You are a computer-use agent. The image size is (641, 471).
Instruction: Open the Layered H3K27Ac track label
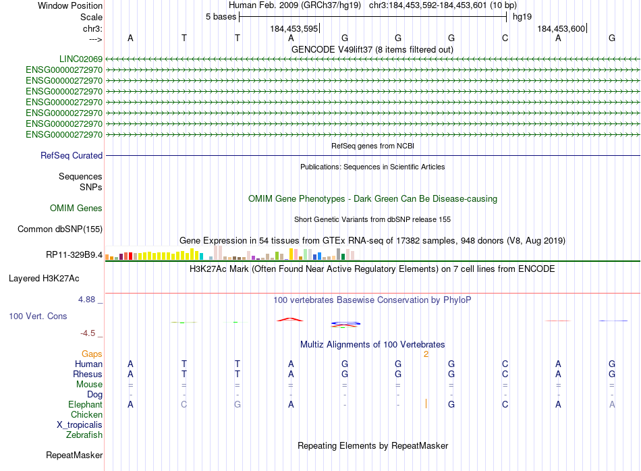click(x=44, y=279)
